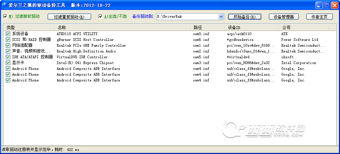The width and height of the screenshot is (340, 154).
Task: Click Intel Corporation company cell
Action: pyautogui.click(x=298, y=63)
